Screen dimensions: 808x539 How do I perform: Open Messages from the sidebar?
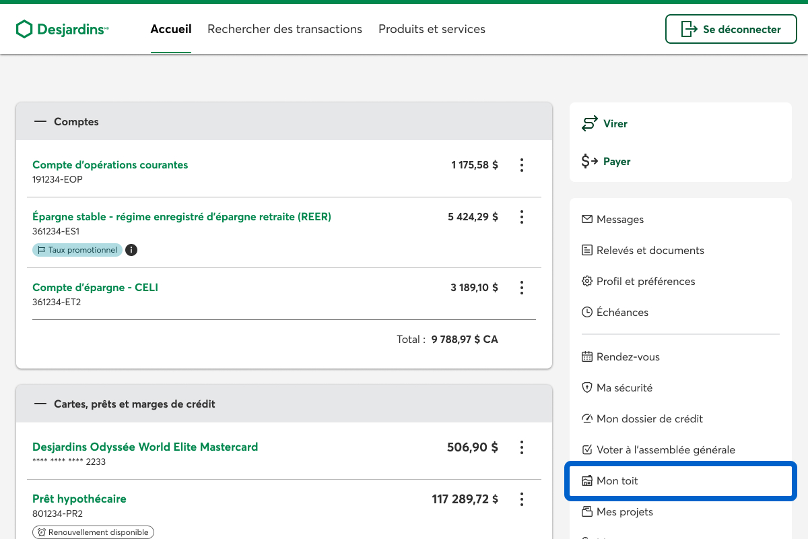[619, 220]
